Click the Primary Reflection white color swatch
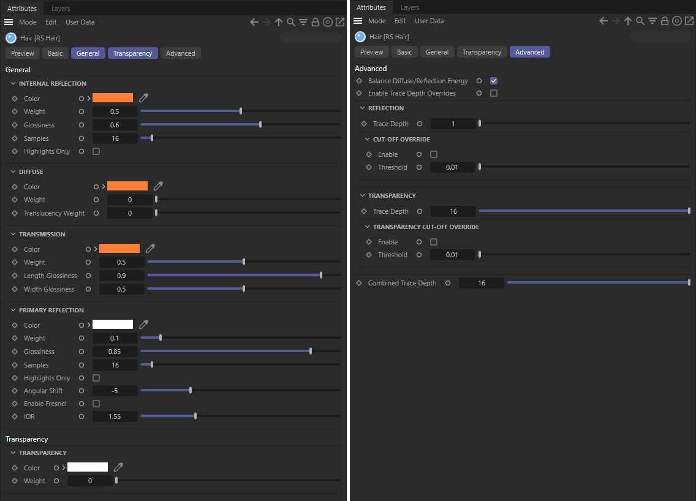Viewport: 696px width, 501px height. [113, 325]
